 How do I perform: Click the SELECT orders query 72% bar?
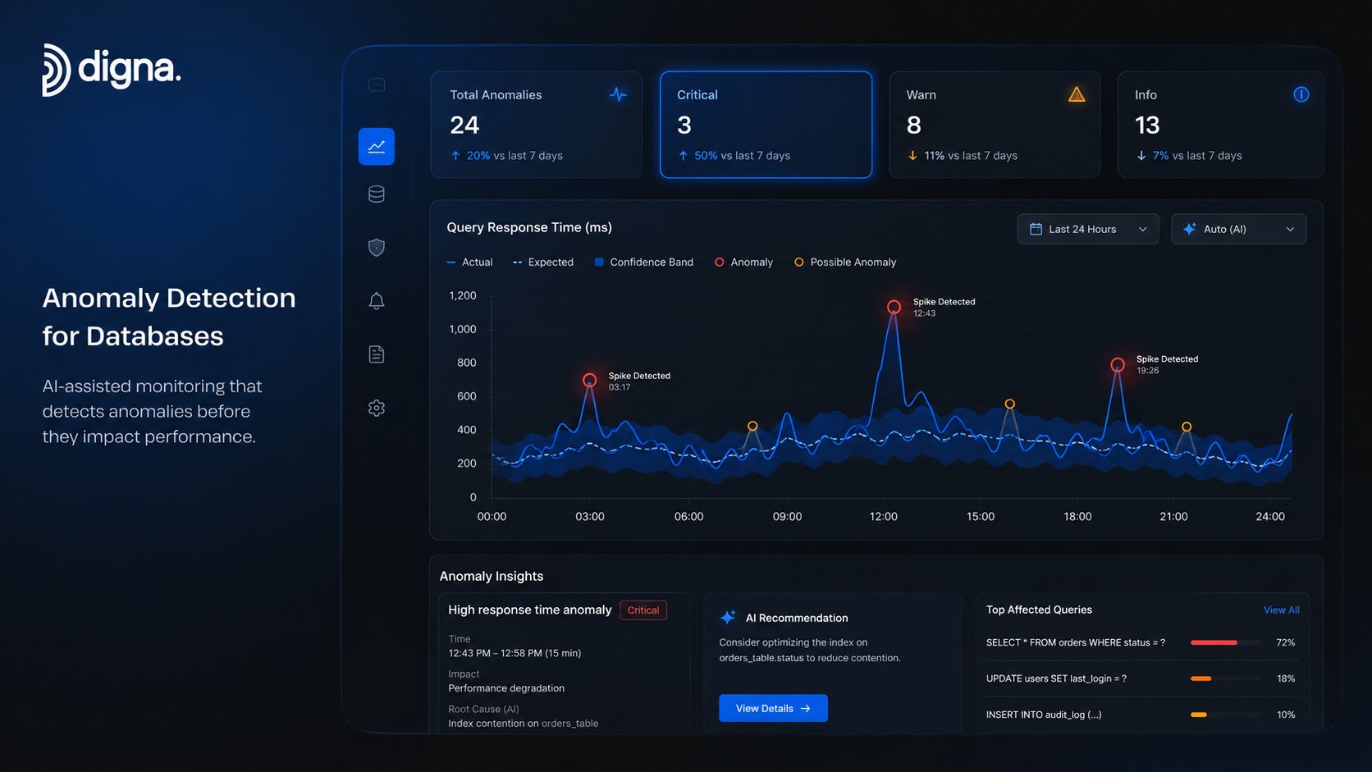pos(1226,642)
